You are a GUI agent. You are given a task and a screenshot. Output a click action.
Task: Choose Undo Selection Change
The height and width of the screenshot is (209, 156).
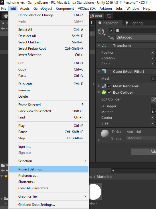[x=49, y=15]
